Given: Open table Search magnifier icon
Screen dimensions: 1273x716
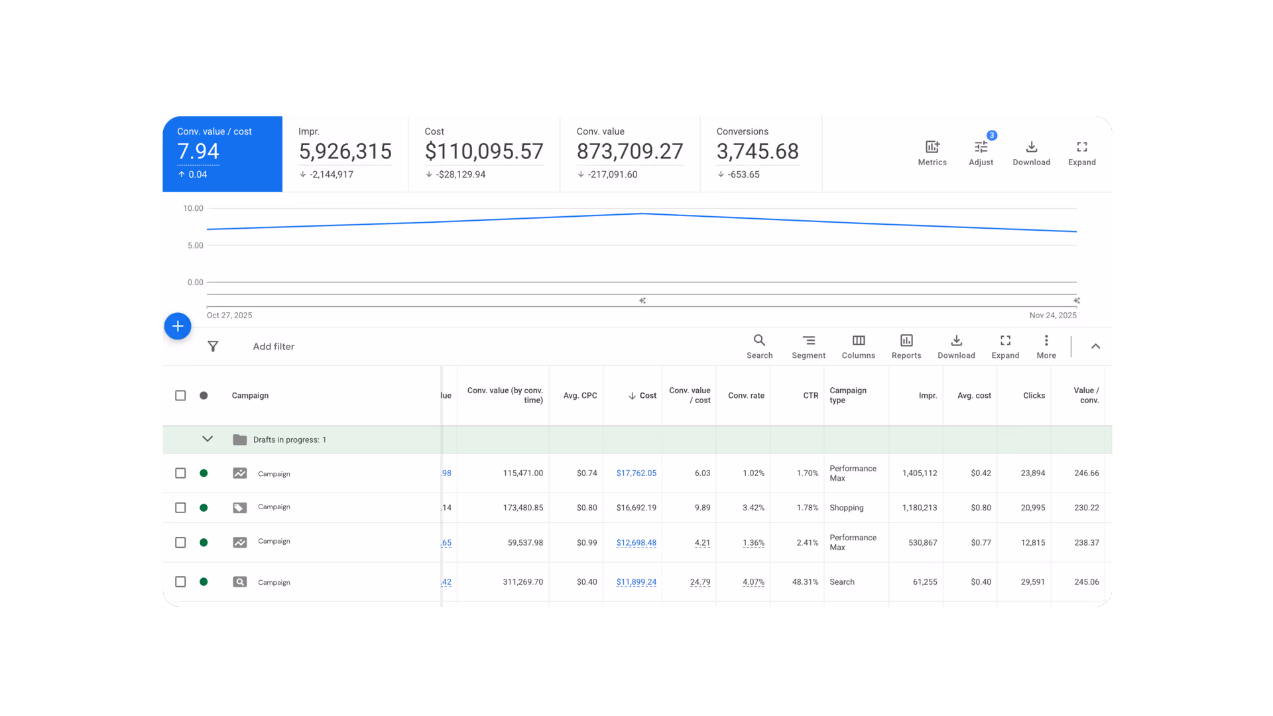Looking at the screenshot, I should (759, 341).
